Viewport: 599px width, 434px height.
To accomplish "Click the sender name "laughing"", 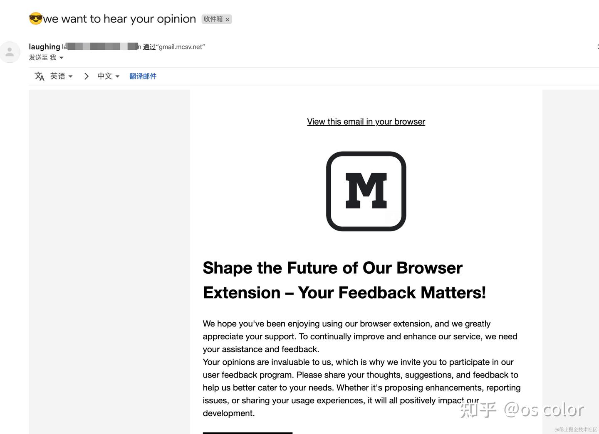I will [44, 47].
